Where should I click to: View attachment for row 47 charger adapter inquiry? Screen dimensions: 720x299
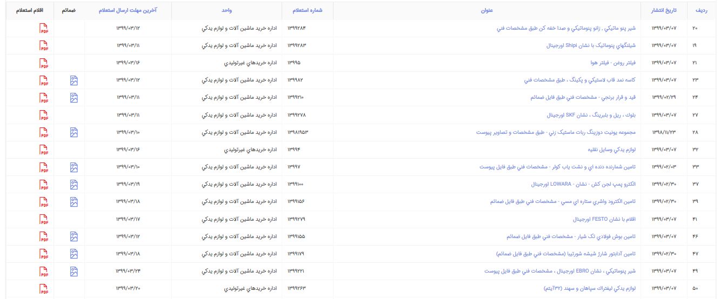[x=74, y=254]
